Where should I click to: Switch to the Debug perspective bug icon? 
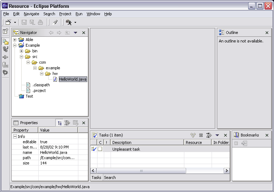tap(5, 72)
